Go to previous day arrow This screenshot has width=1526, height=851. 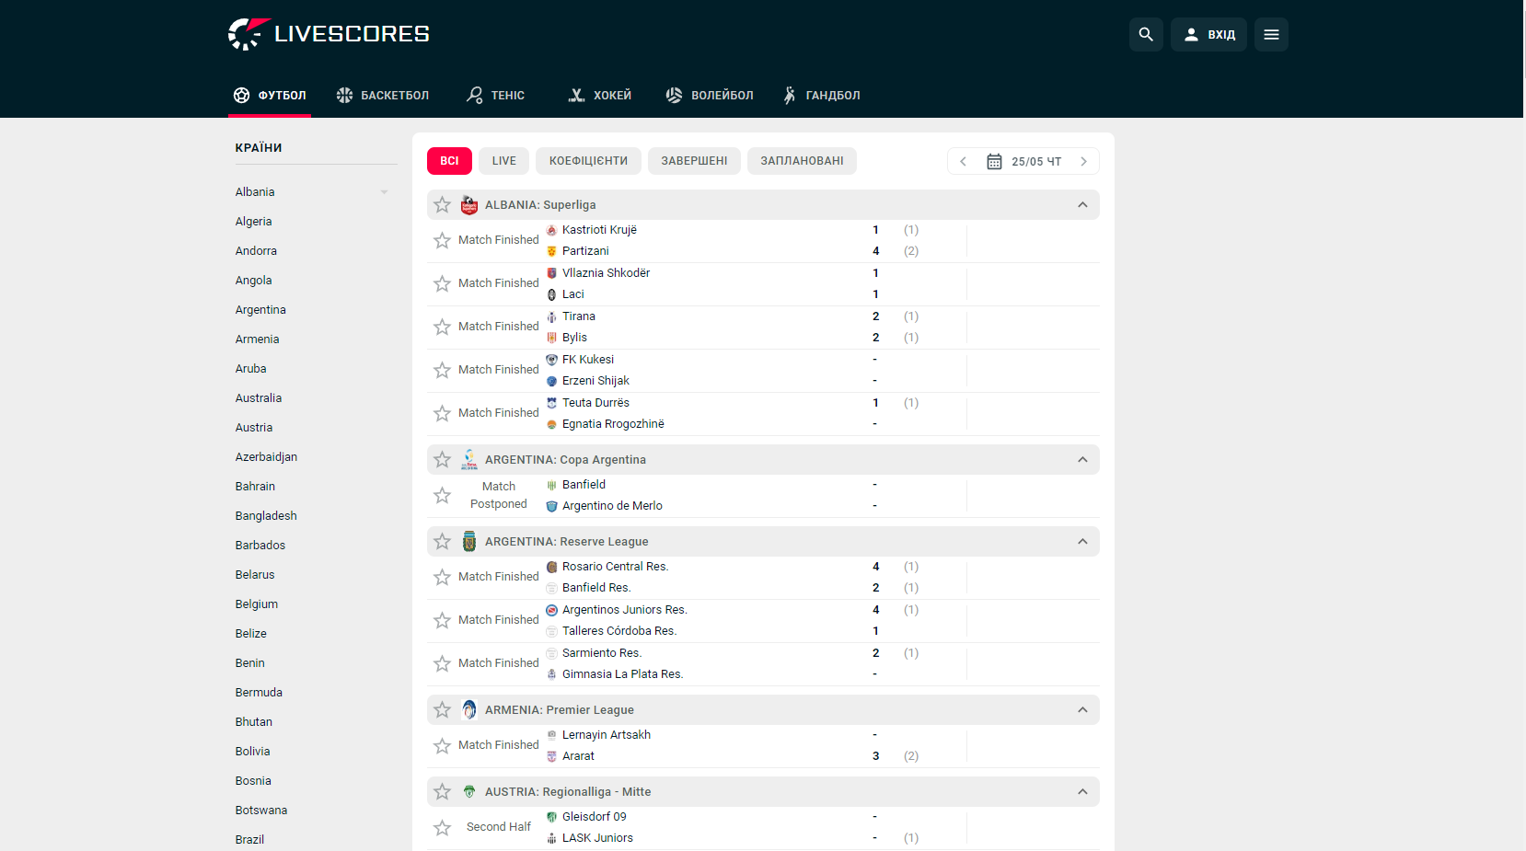[x=963, y=161]
